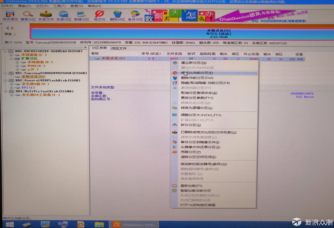Expand the WORK(E:) tree node
334x228 pixels.
point(17,66)
